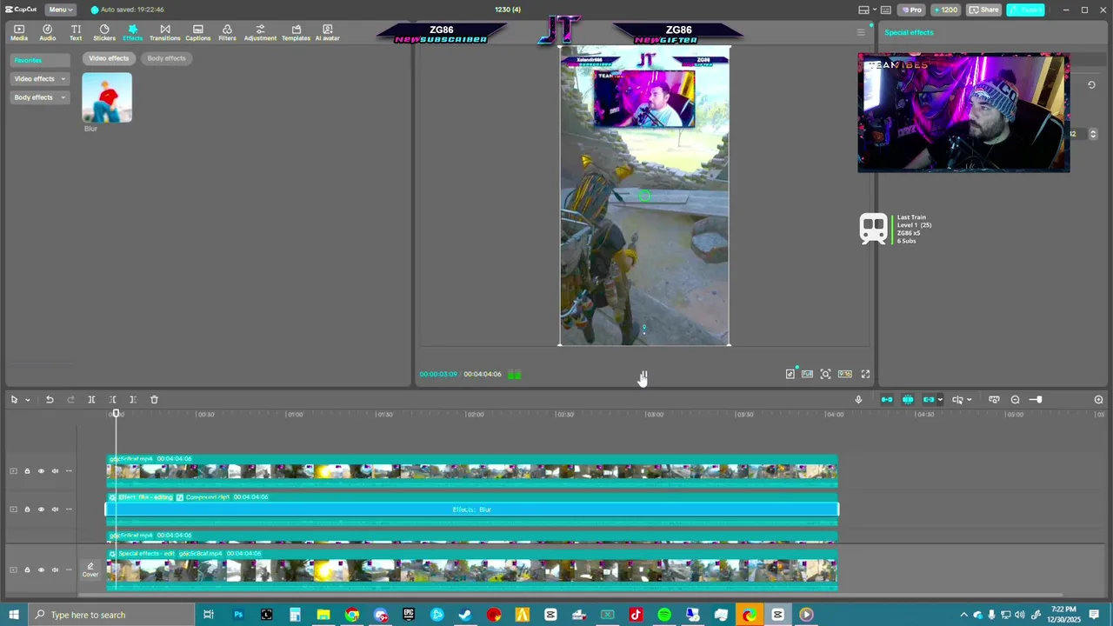Image resolution: width=1113 pixels, height=626 pixels.
Task: Open the Stickers tab
Action: pyautogui.click(x=104, y=32)
